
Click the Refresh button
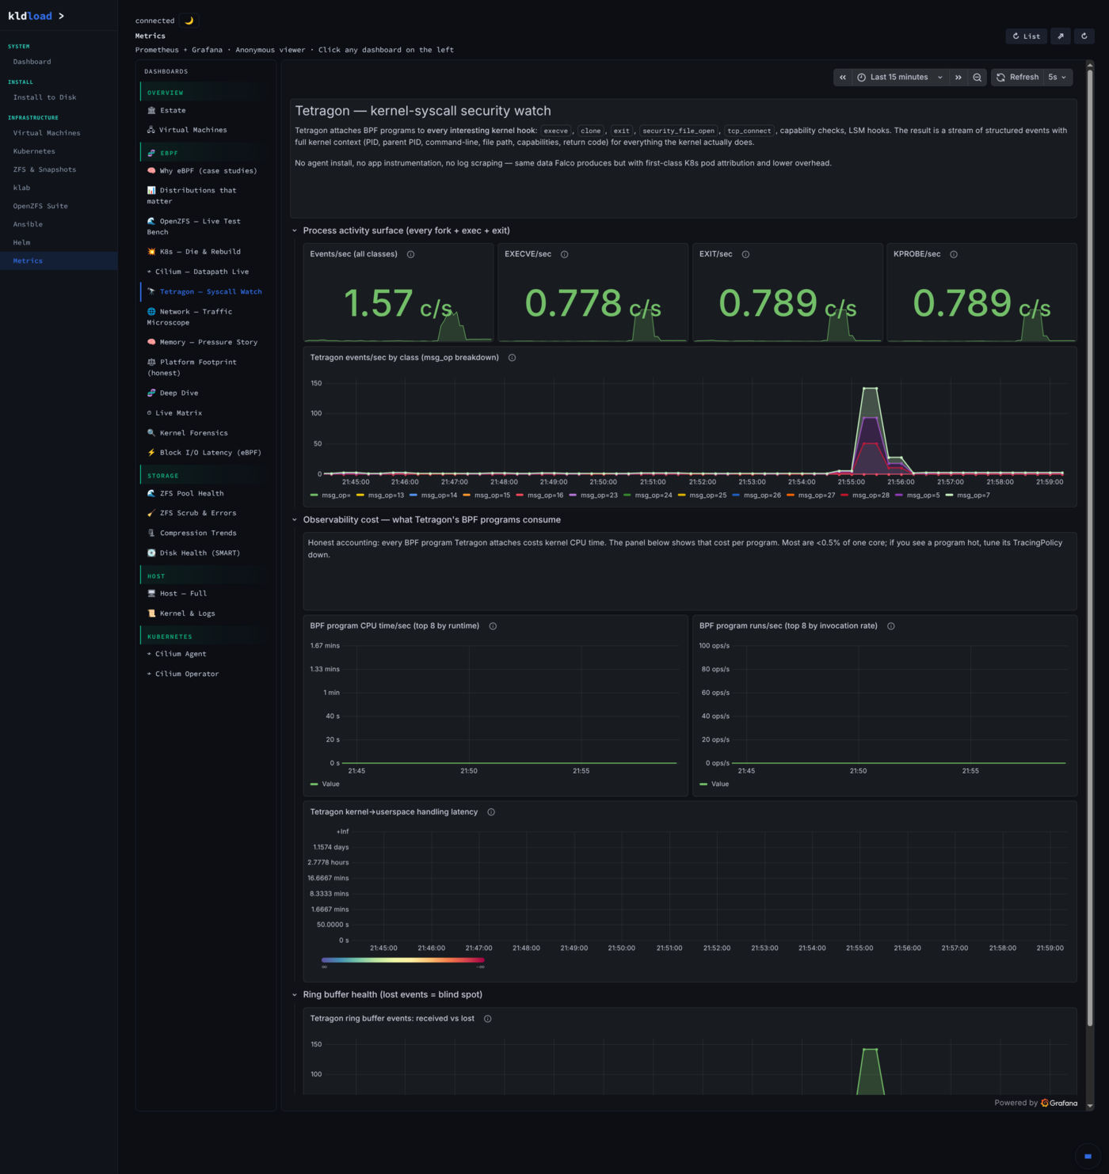tap(1017, 77)
